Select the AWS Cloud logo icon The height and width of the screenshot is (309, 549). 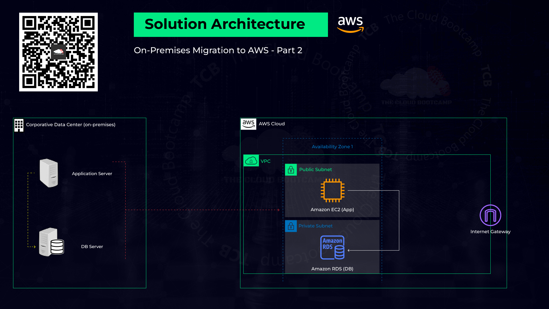tap(248, 123)
